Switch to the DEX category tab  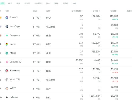pyautogui.click(x=10, y=3)
